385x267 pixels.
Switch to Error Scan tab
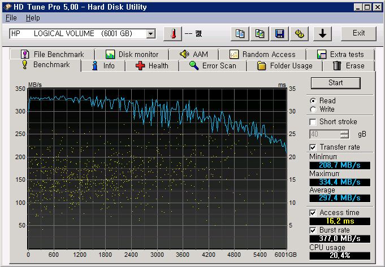click(213, 65)
